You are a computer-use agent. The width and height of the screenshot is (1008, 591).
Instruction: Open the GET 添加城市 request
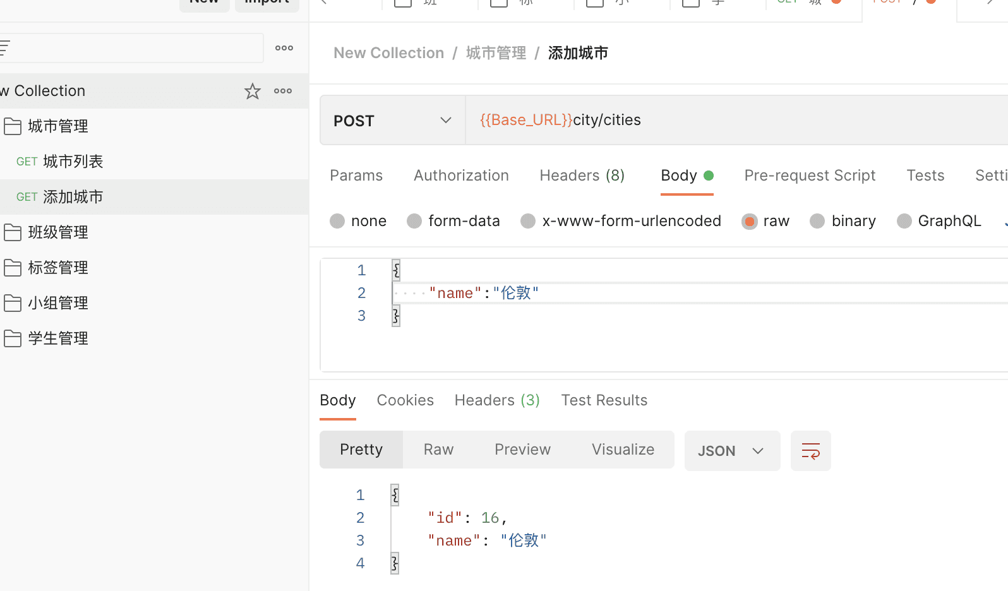pyautogui.click(x=154, y=197)
